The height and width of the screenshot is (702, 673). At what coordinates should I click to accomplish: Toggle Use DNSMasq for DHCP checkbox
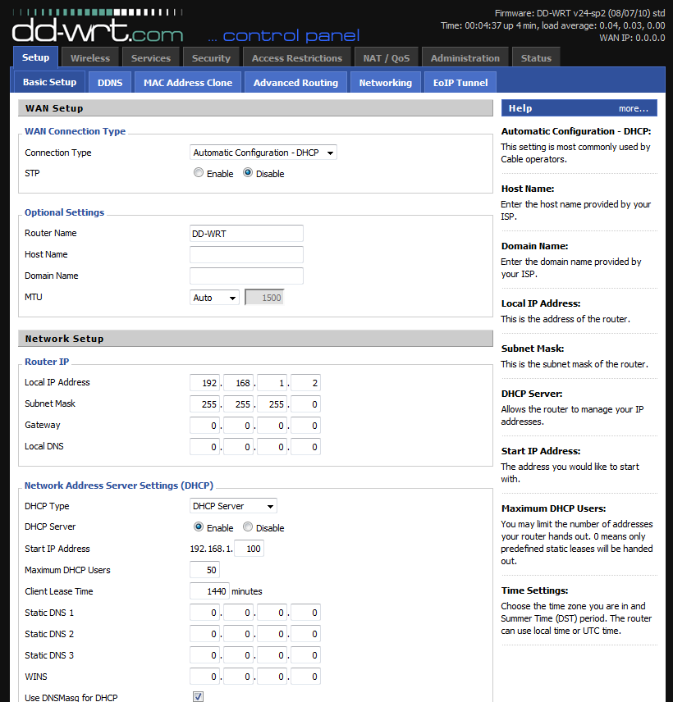pos(198,696)
